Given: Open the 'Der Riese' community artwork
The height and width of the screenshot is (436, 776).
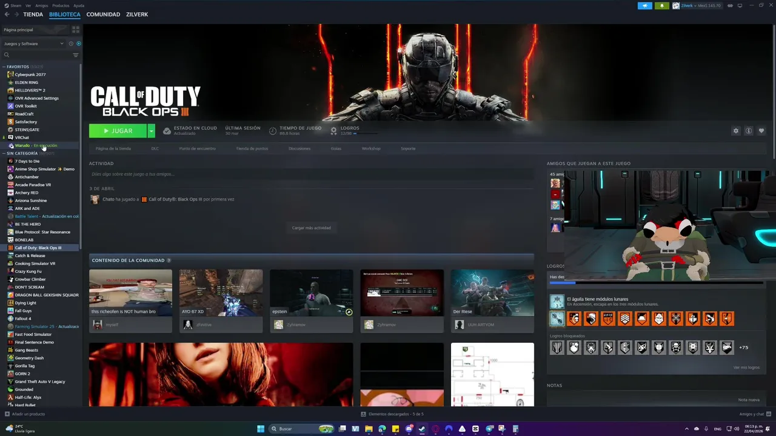Looking at the screenshot, I should pyautogui.click(x=492, y=293).
